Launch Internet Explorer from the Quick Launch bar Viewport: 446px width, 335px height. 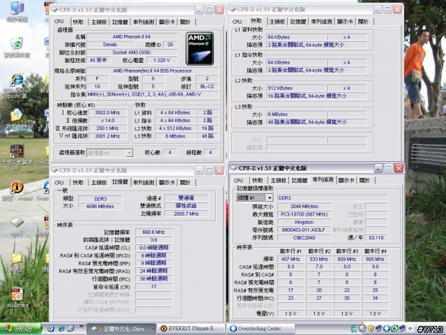click(x=61, y=329)
